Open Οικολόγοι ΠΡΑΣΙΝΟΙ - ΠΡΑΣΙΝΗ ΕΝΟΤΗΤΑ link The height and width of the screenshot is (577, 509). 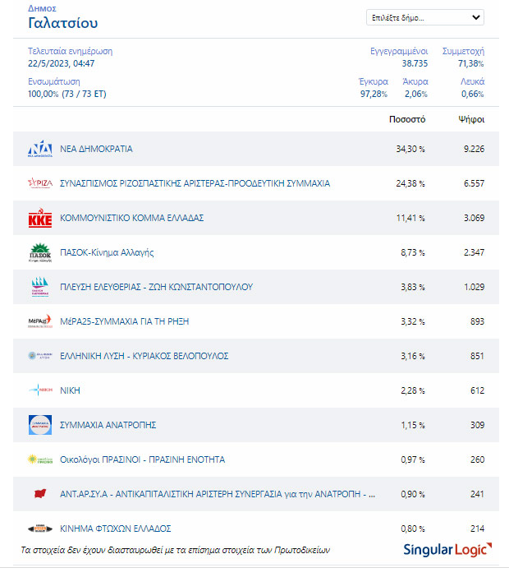[x=143, y=459]
